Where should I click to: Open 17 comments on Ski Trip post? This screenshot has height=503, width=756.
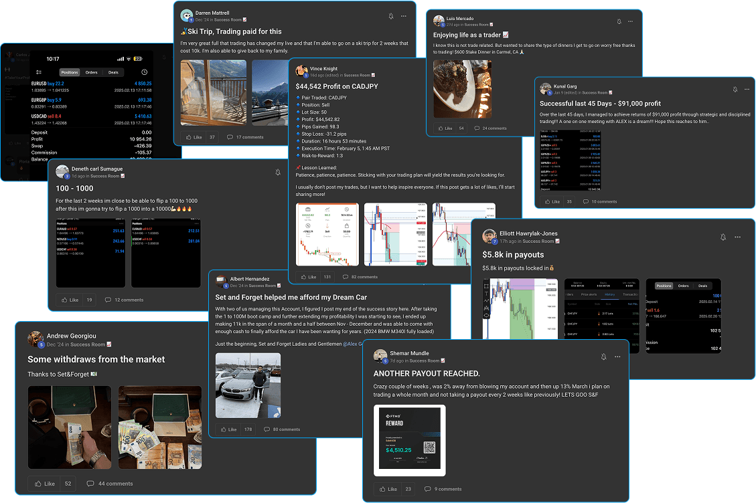point(245,137)
